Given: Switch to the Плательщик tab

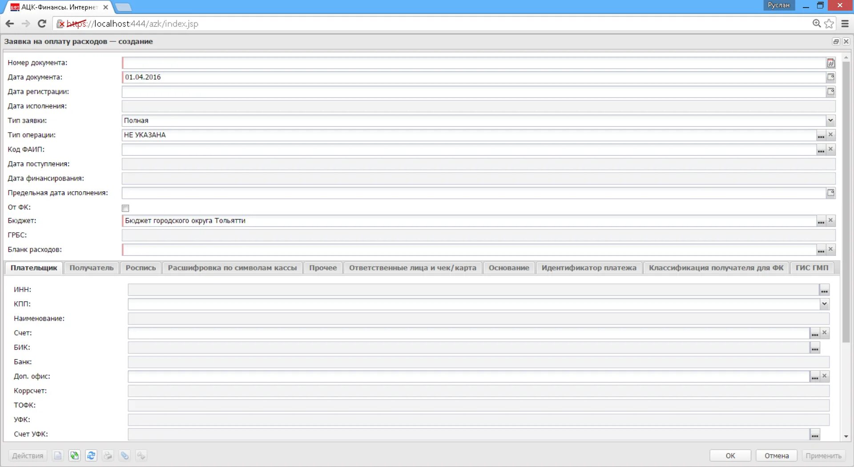Looking at the screenshot, I should (34, 268).
